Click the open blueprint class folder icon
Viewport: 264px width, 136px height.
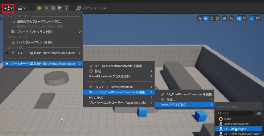tap(13, 32)
